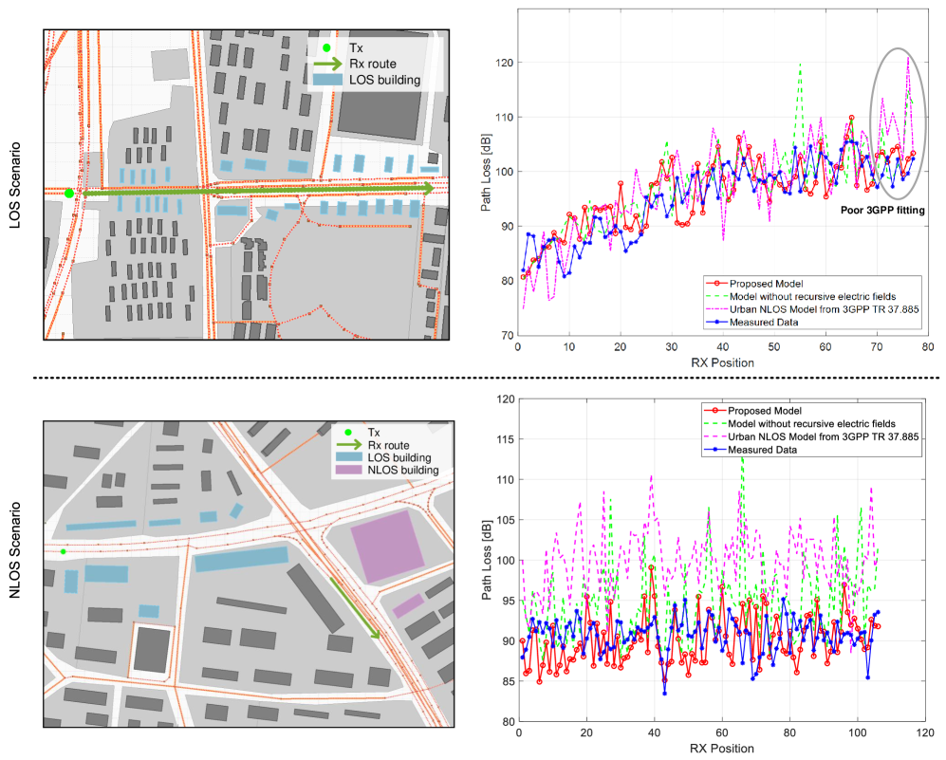Select the diagonal green Rx route arrow on the lower map
The height and width of the screenshot is (760, 946).
click(355, 605)
